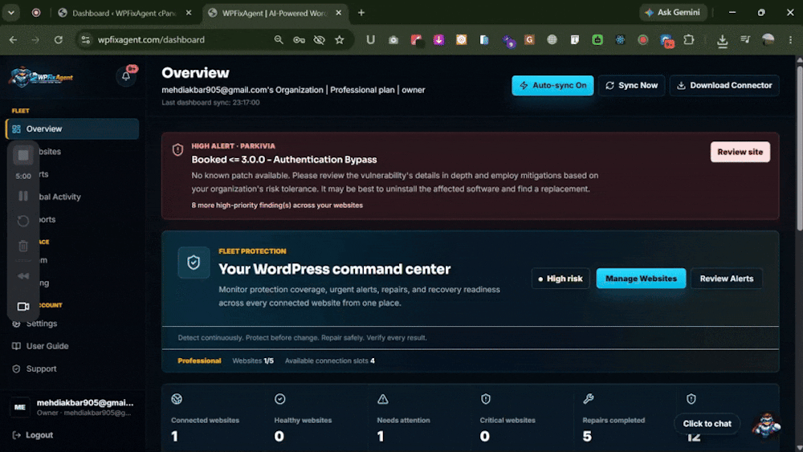Open a new browser tab
This screenshot has height=452, width=803.
361,13
